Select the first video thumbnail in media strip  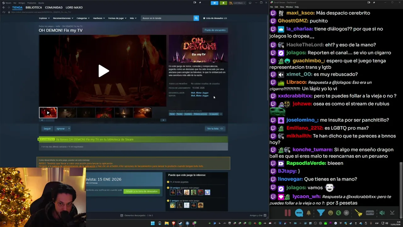point(48,113)
